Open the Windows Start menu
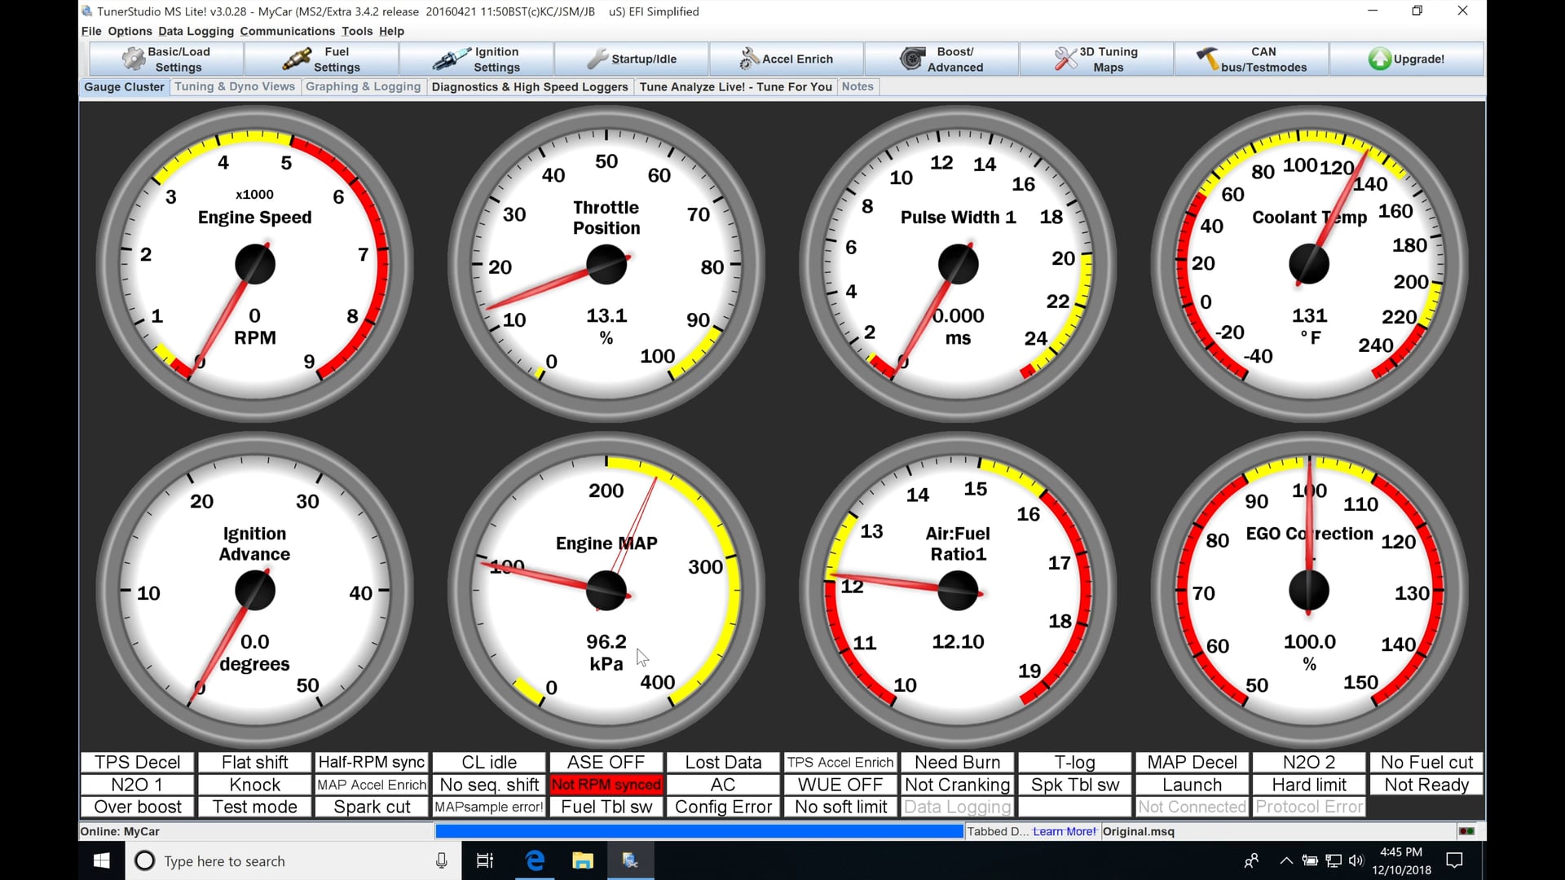 pyautogui.click(x=101, y=860)
